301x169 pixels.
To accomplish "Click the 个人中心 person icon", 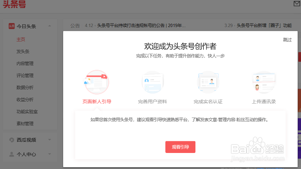I will [12, 154].
